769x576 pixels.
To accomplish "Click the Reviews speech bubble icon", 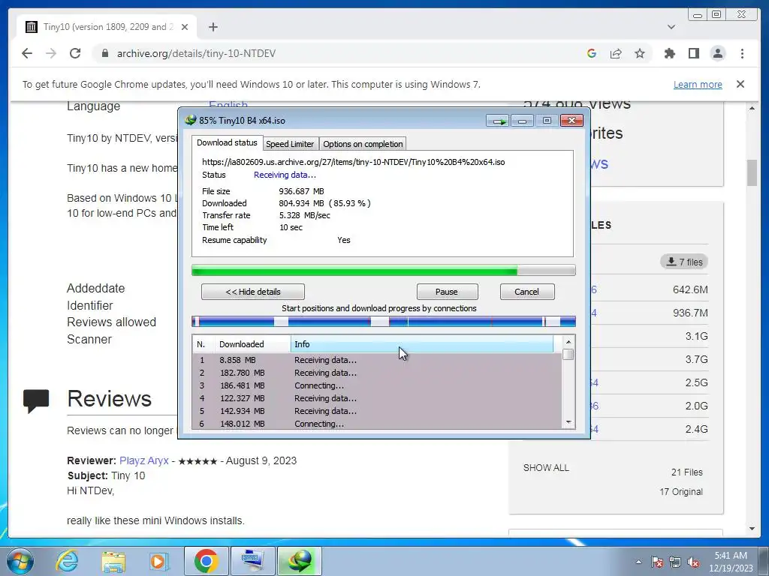I will coord(36,401).
